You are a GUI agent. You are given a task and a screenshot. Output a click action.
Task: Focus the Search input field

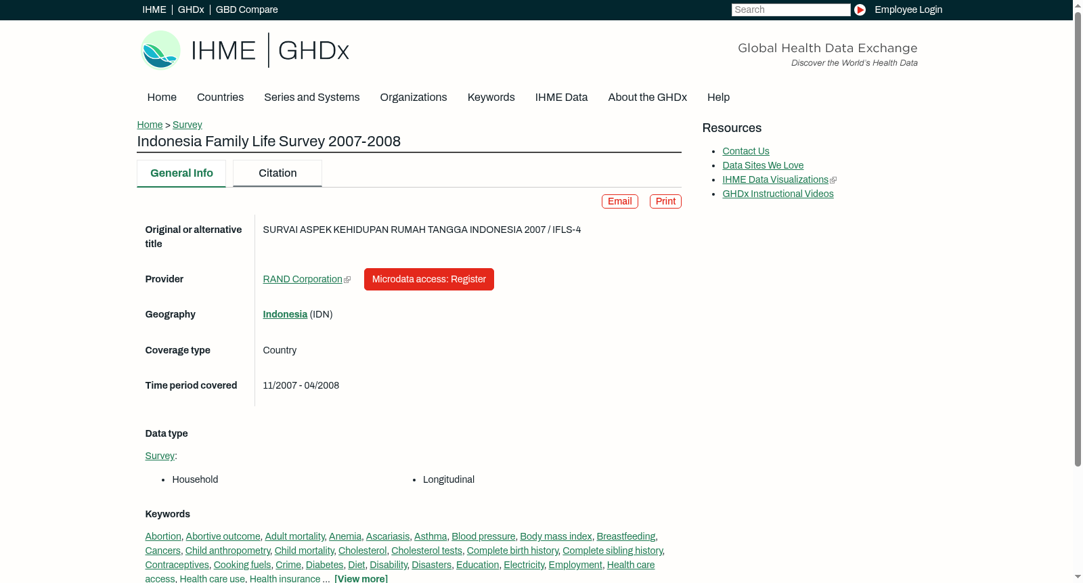pyautogui.click(x=791, y=9)
